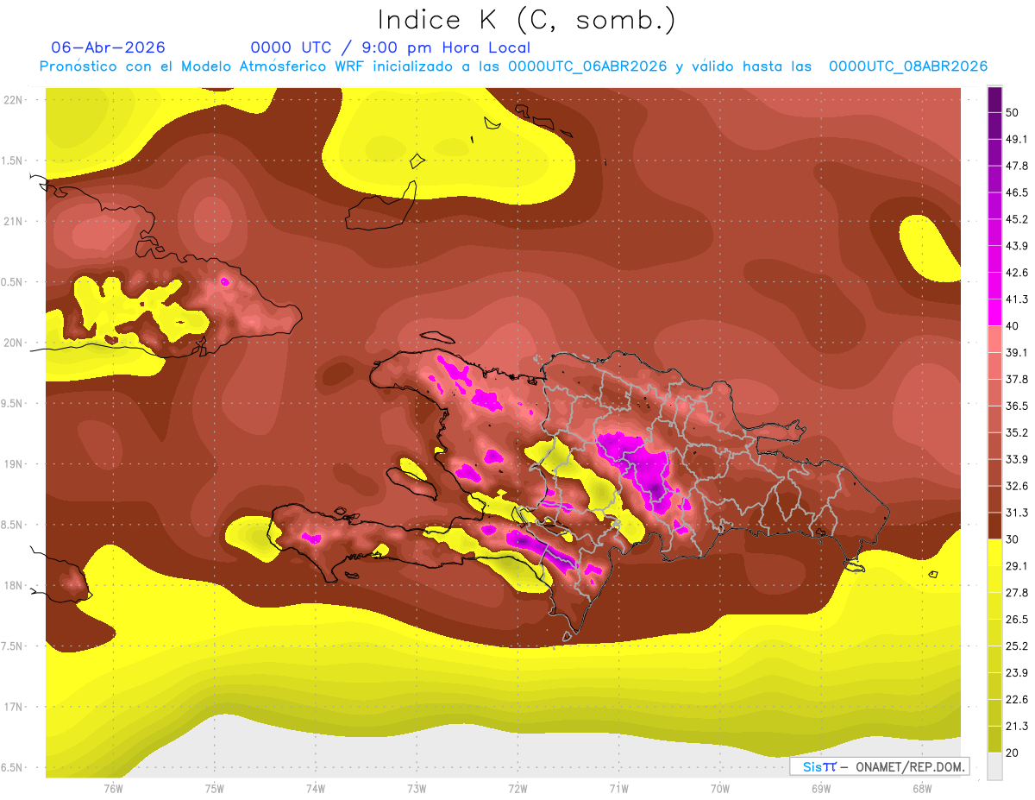Image resolution: width=1035 pixels, height=800 pixels.
Task: Click the 22N latitude axis label
Action: click(13, 99)
